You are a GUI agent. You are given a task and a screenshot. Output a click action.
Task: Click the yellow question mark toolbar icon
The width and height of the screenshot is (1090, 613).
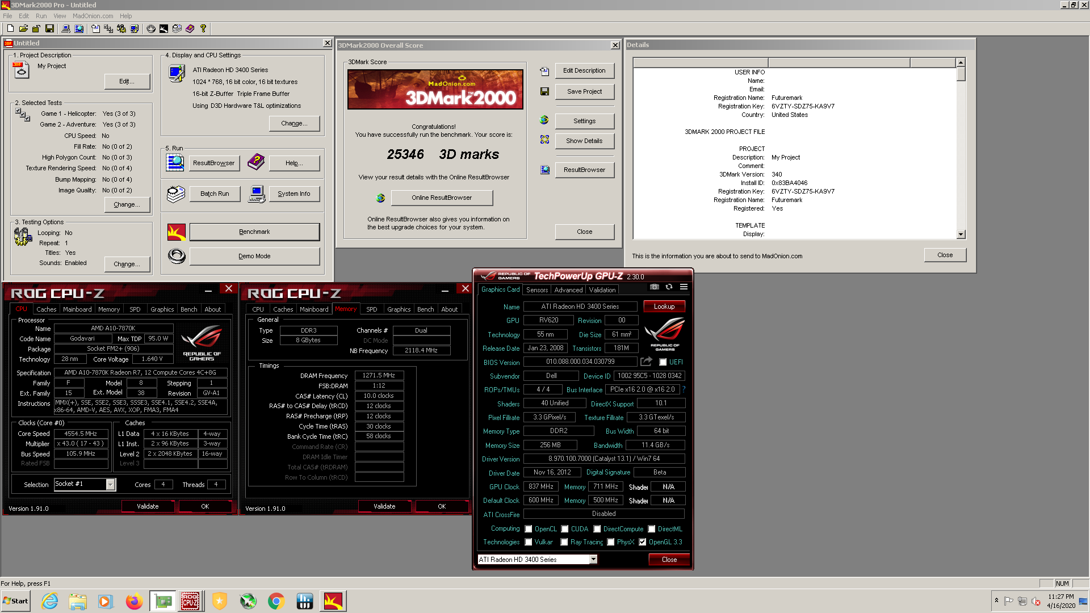click(x=203, y=28)
